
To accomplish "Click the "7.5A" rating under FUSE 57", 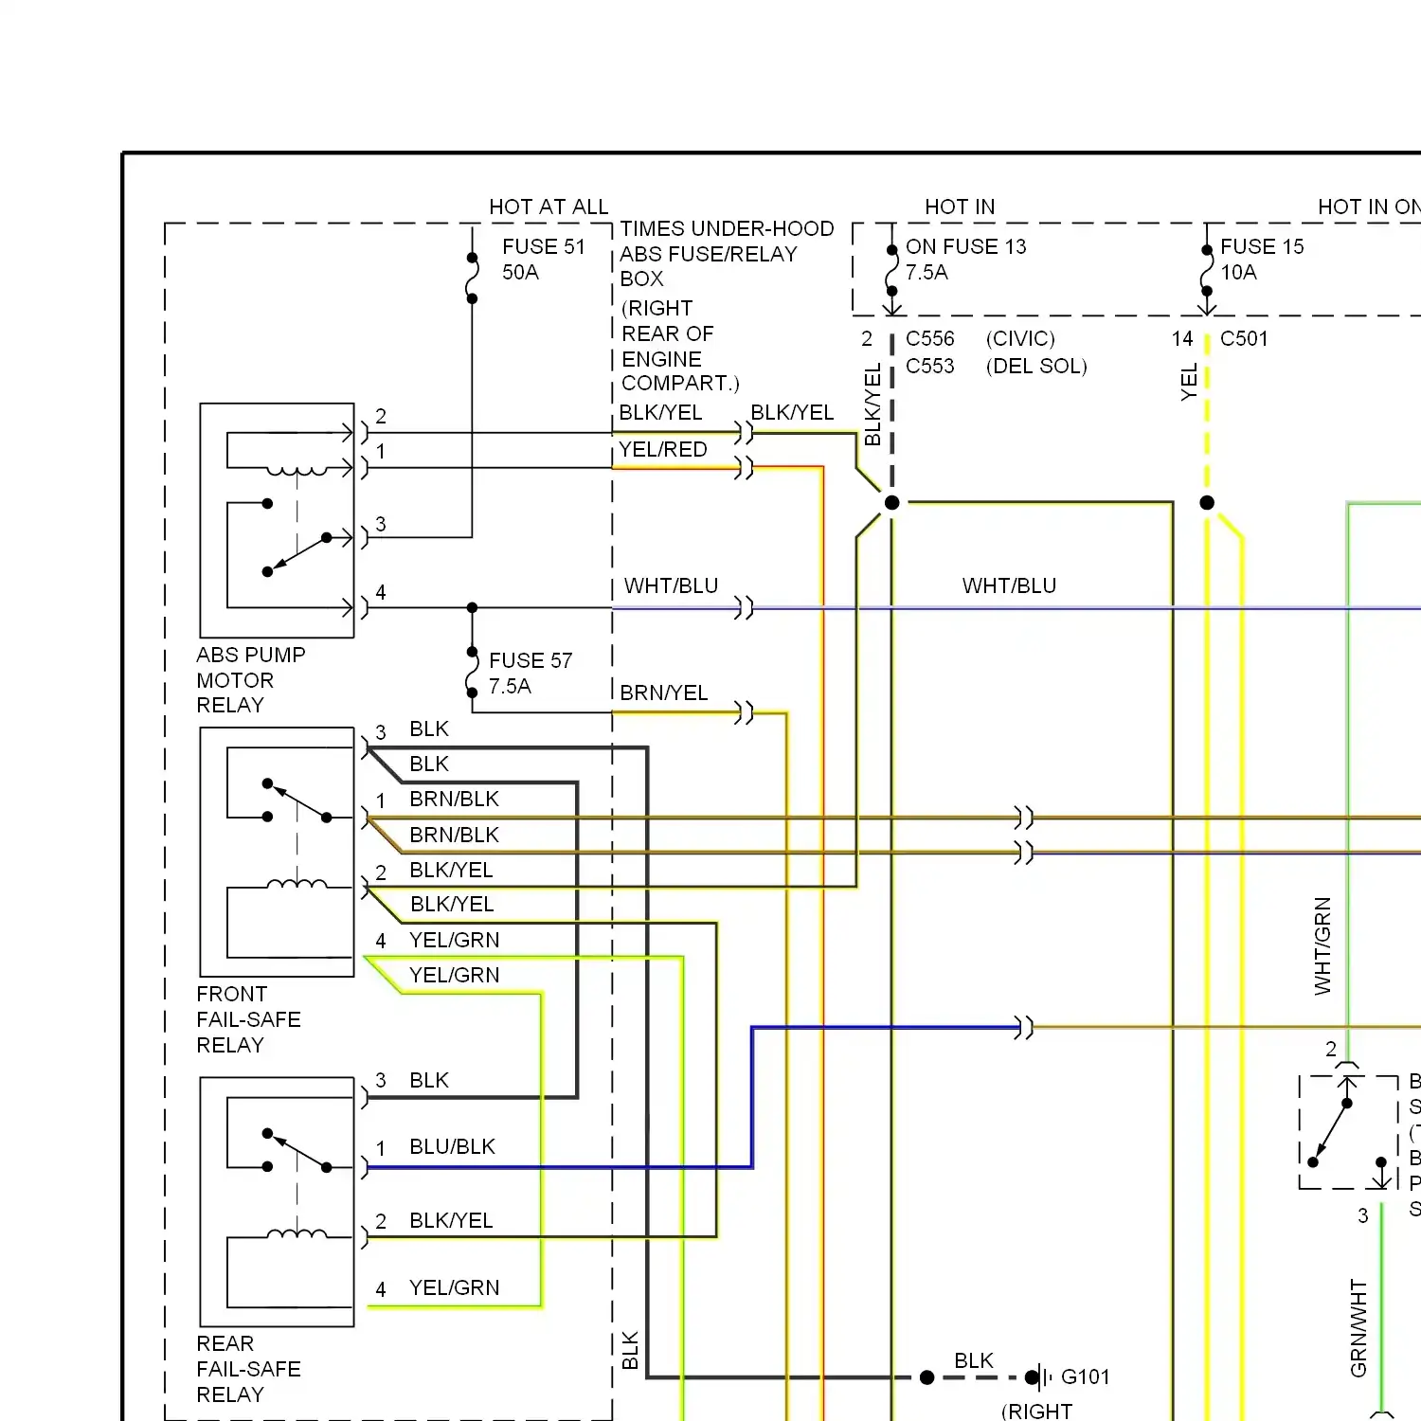I will pos(510,686).
